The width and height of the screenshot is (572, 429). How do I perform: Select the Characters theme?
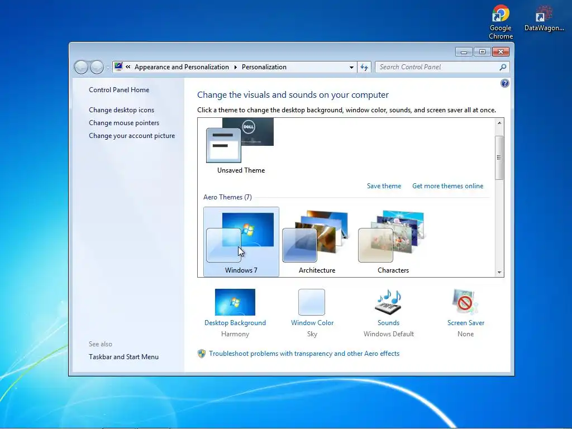(x=393, y=241)
